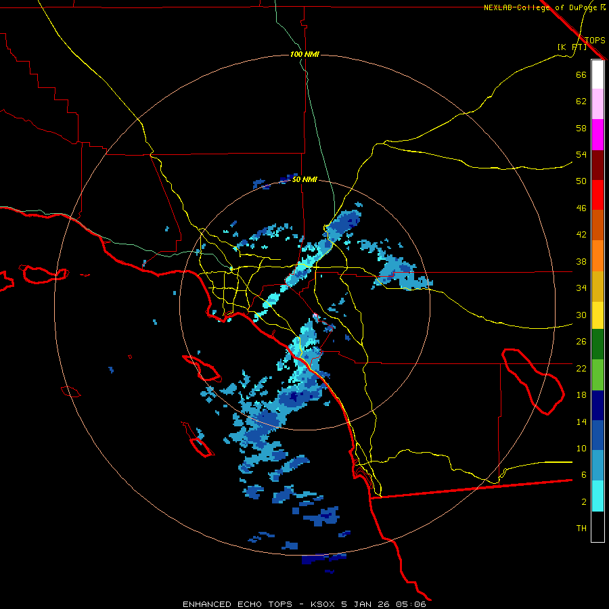Select the 50 NMI range ring label
The image size is (609, 609).
(304, 179)
